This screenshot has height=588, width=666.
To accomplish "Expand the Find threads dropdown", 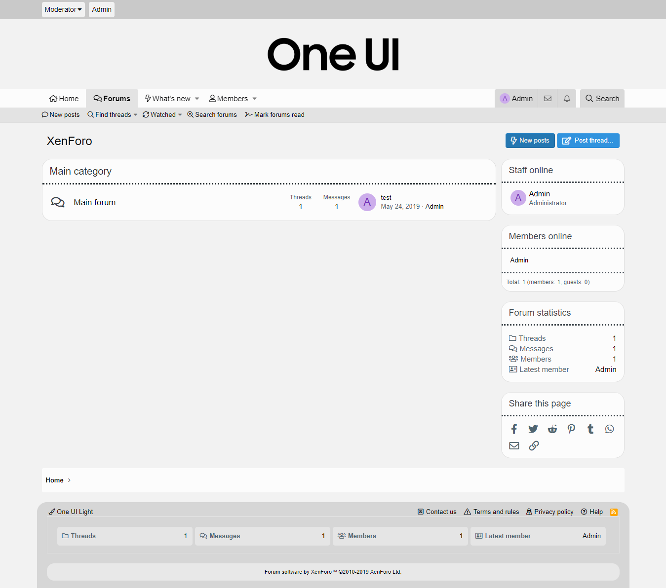I will pyautogui.click(x=135, y=115).
